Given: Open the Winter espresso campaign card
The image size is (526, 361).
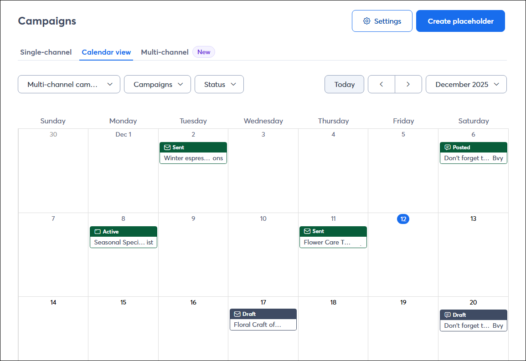Looking at the screenshot, I should point(193,158).
